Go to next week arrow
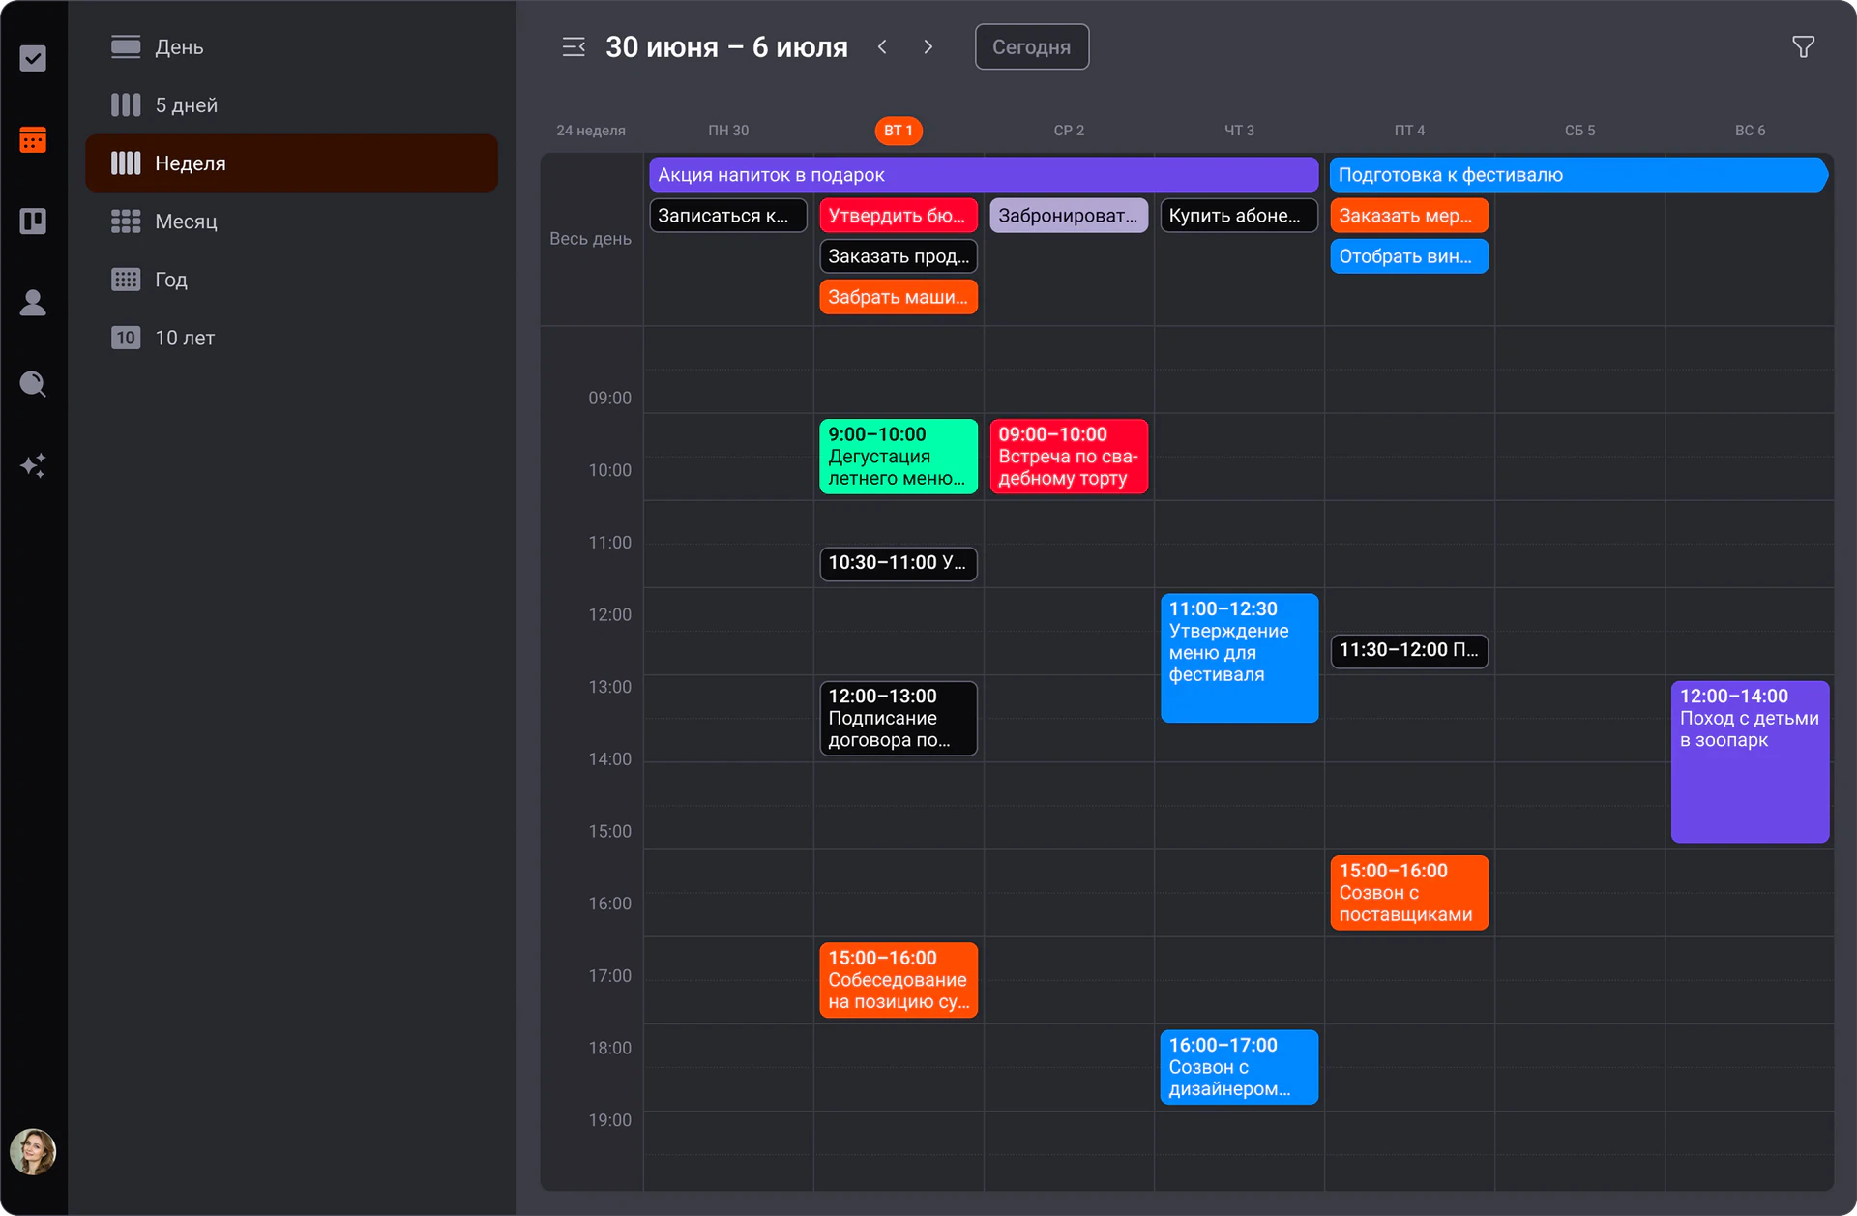Screen dimensions: 1857x1216 (x=928, y=46)
